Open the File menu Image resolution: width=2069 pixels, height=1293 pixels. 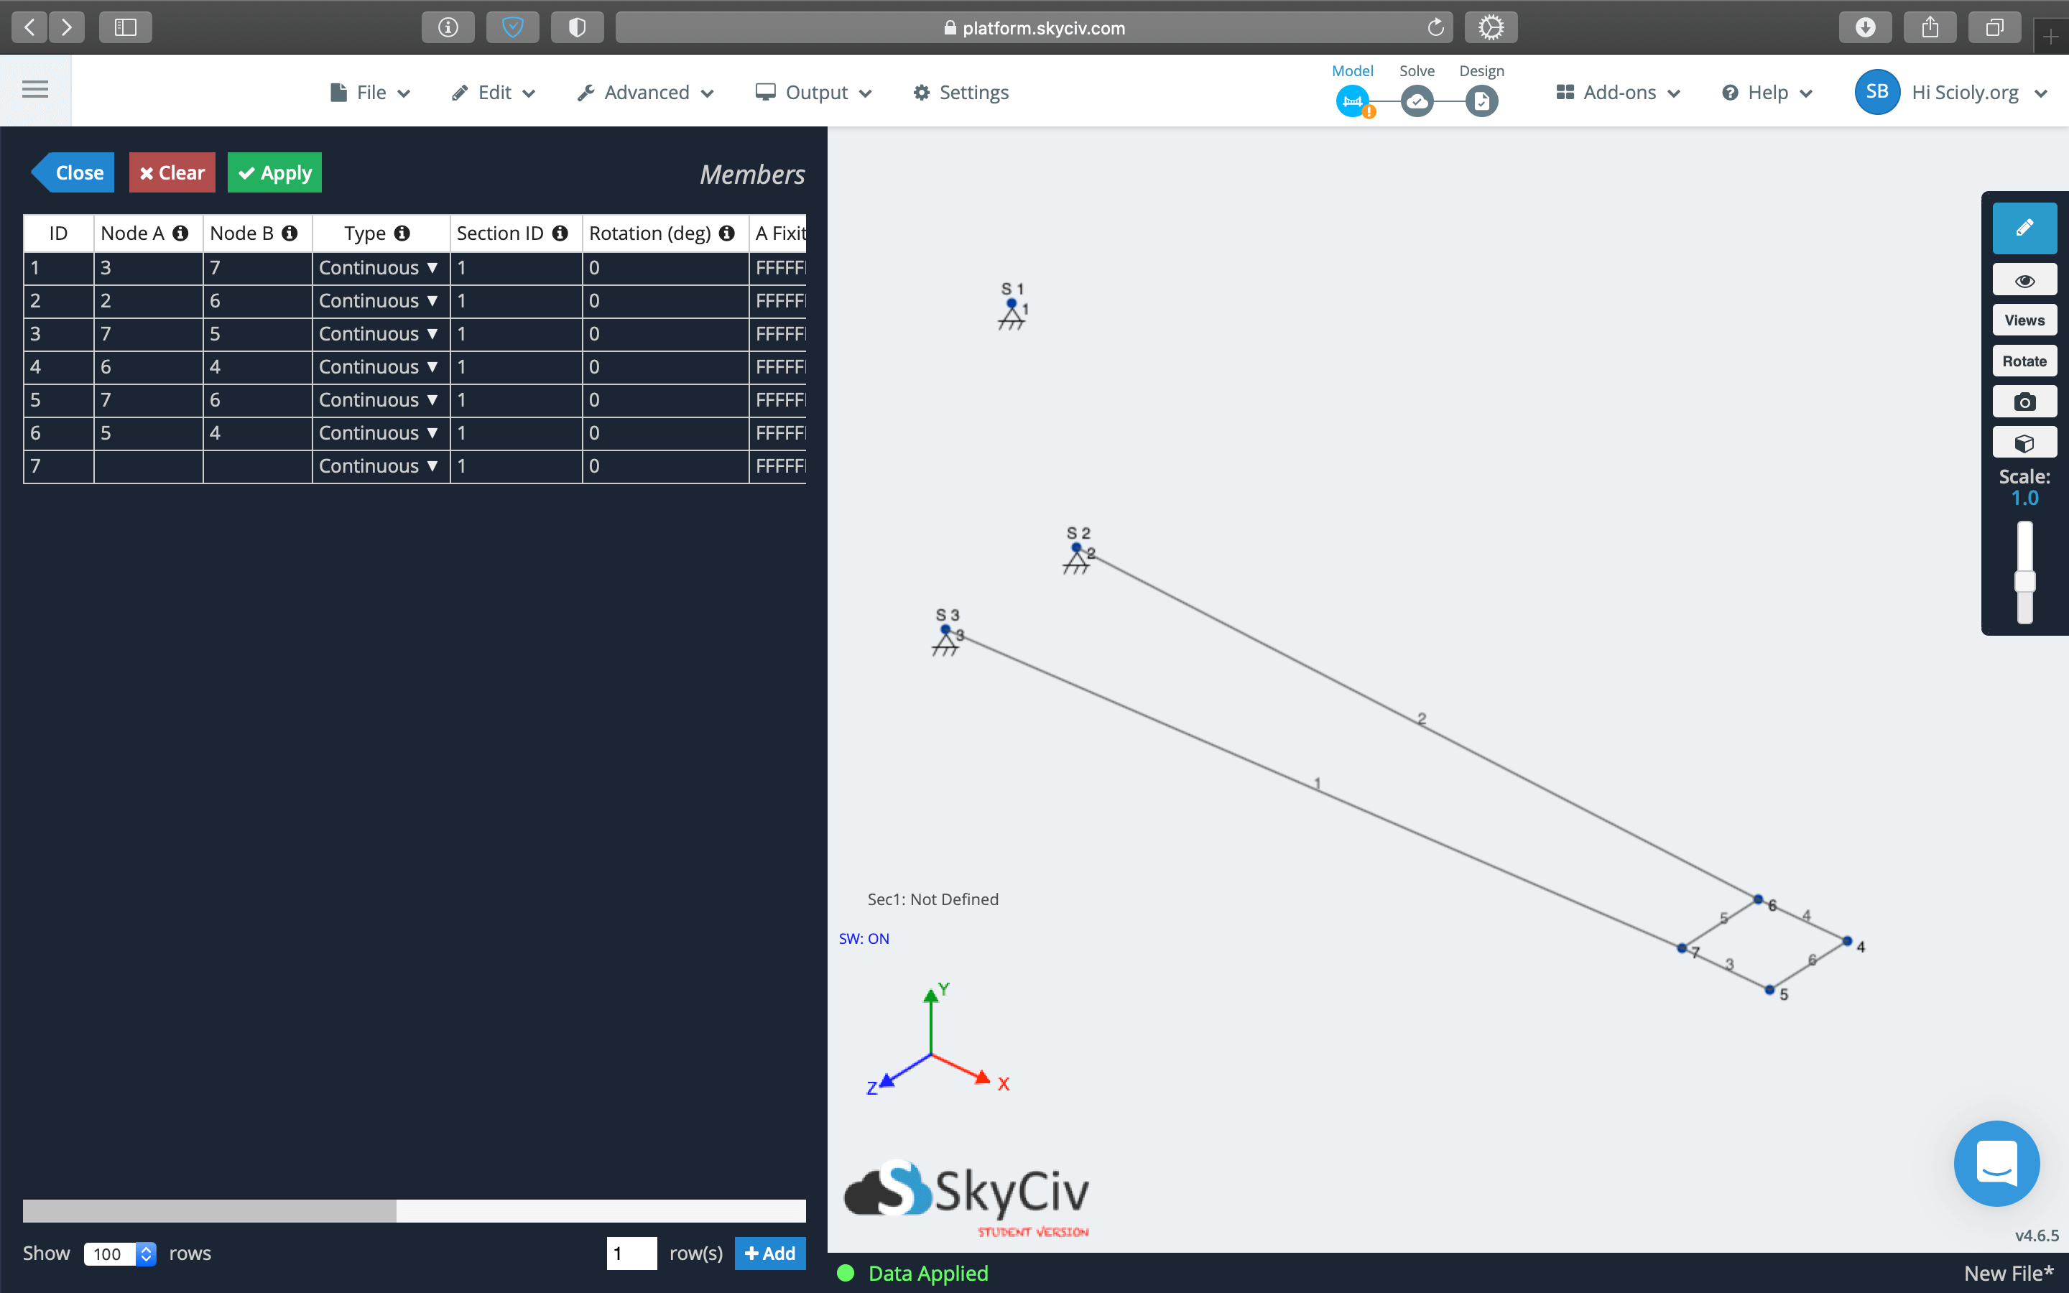371,93
